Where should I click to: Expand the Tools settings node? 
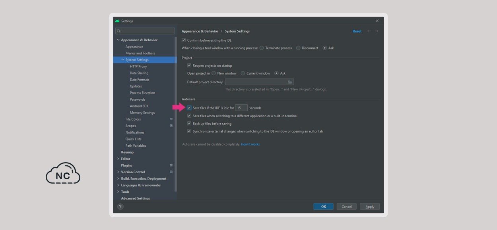pyautogui.click(x=118, y=192)
